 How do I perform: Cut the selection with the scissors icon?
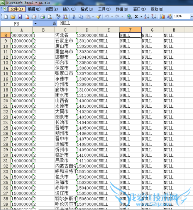(x=74, y=17)
